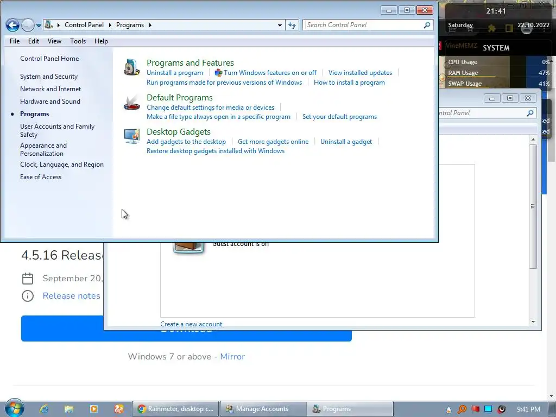This screenshot has height=417, width=556.
Task: Open the Default Programs heading
Action: point(179,98)
